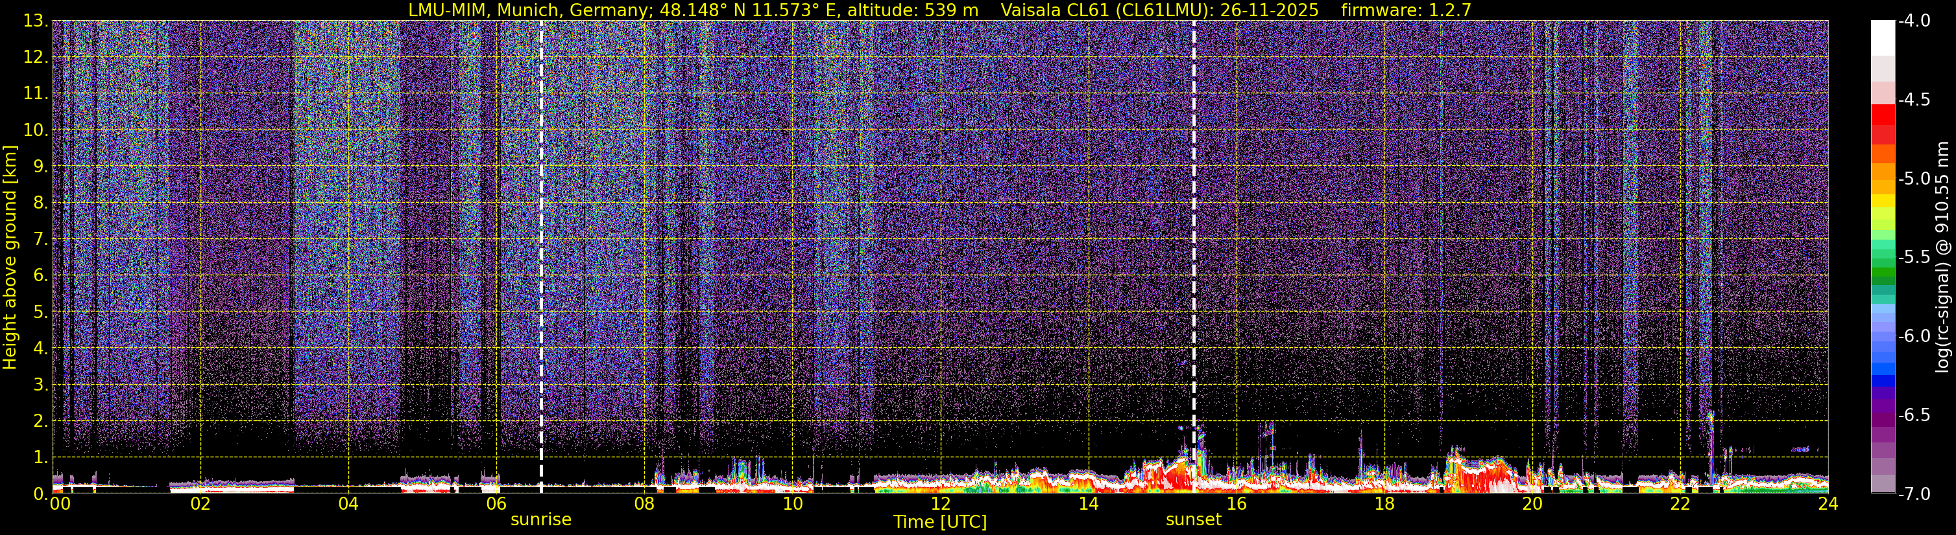Viewport: 1956px width, 535px height.
Task: Click the Time [UTC] axis title
Action: pos(940,521)
